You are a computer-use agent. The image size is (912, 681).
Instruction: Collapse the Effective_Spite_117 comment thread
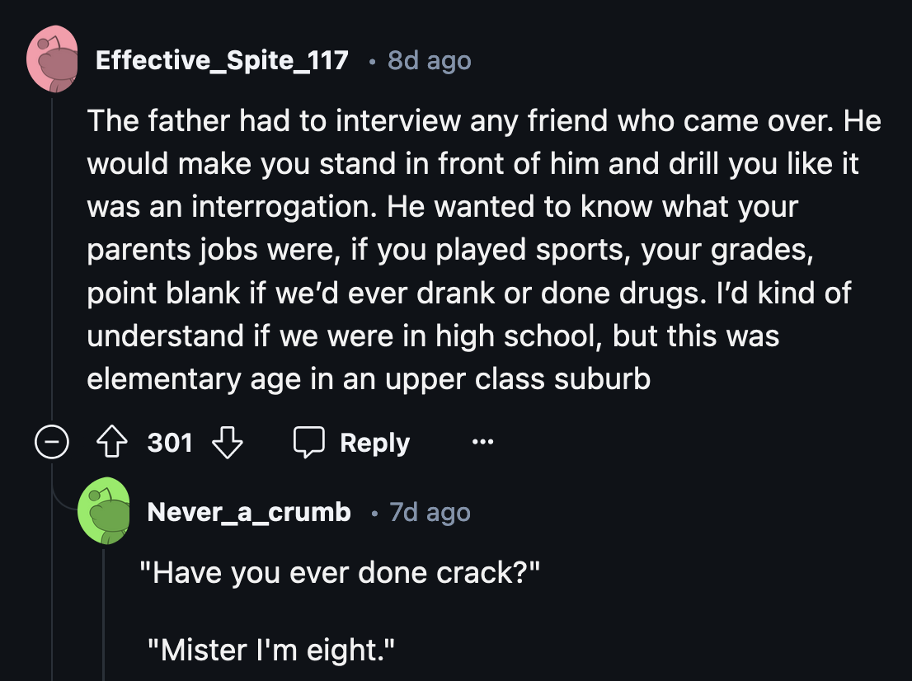point(51,444)
